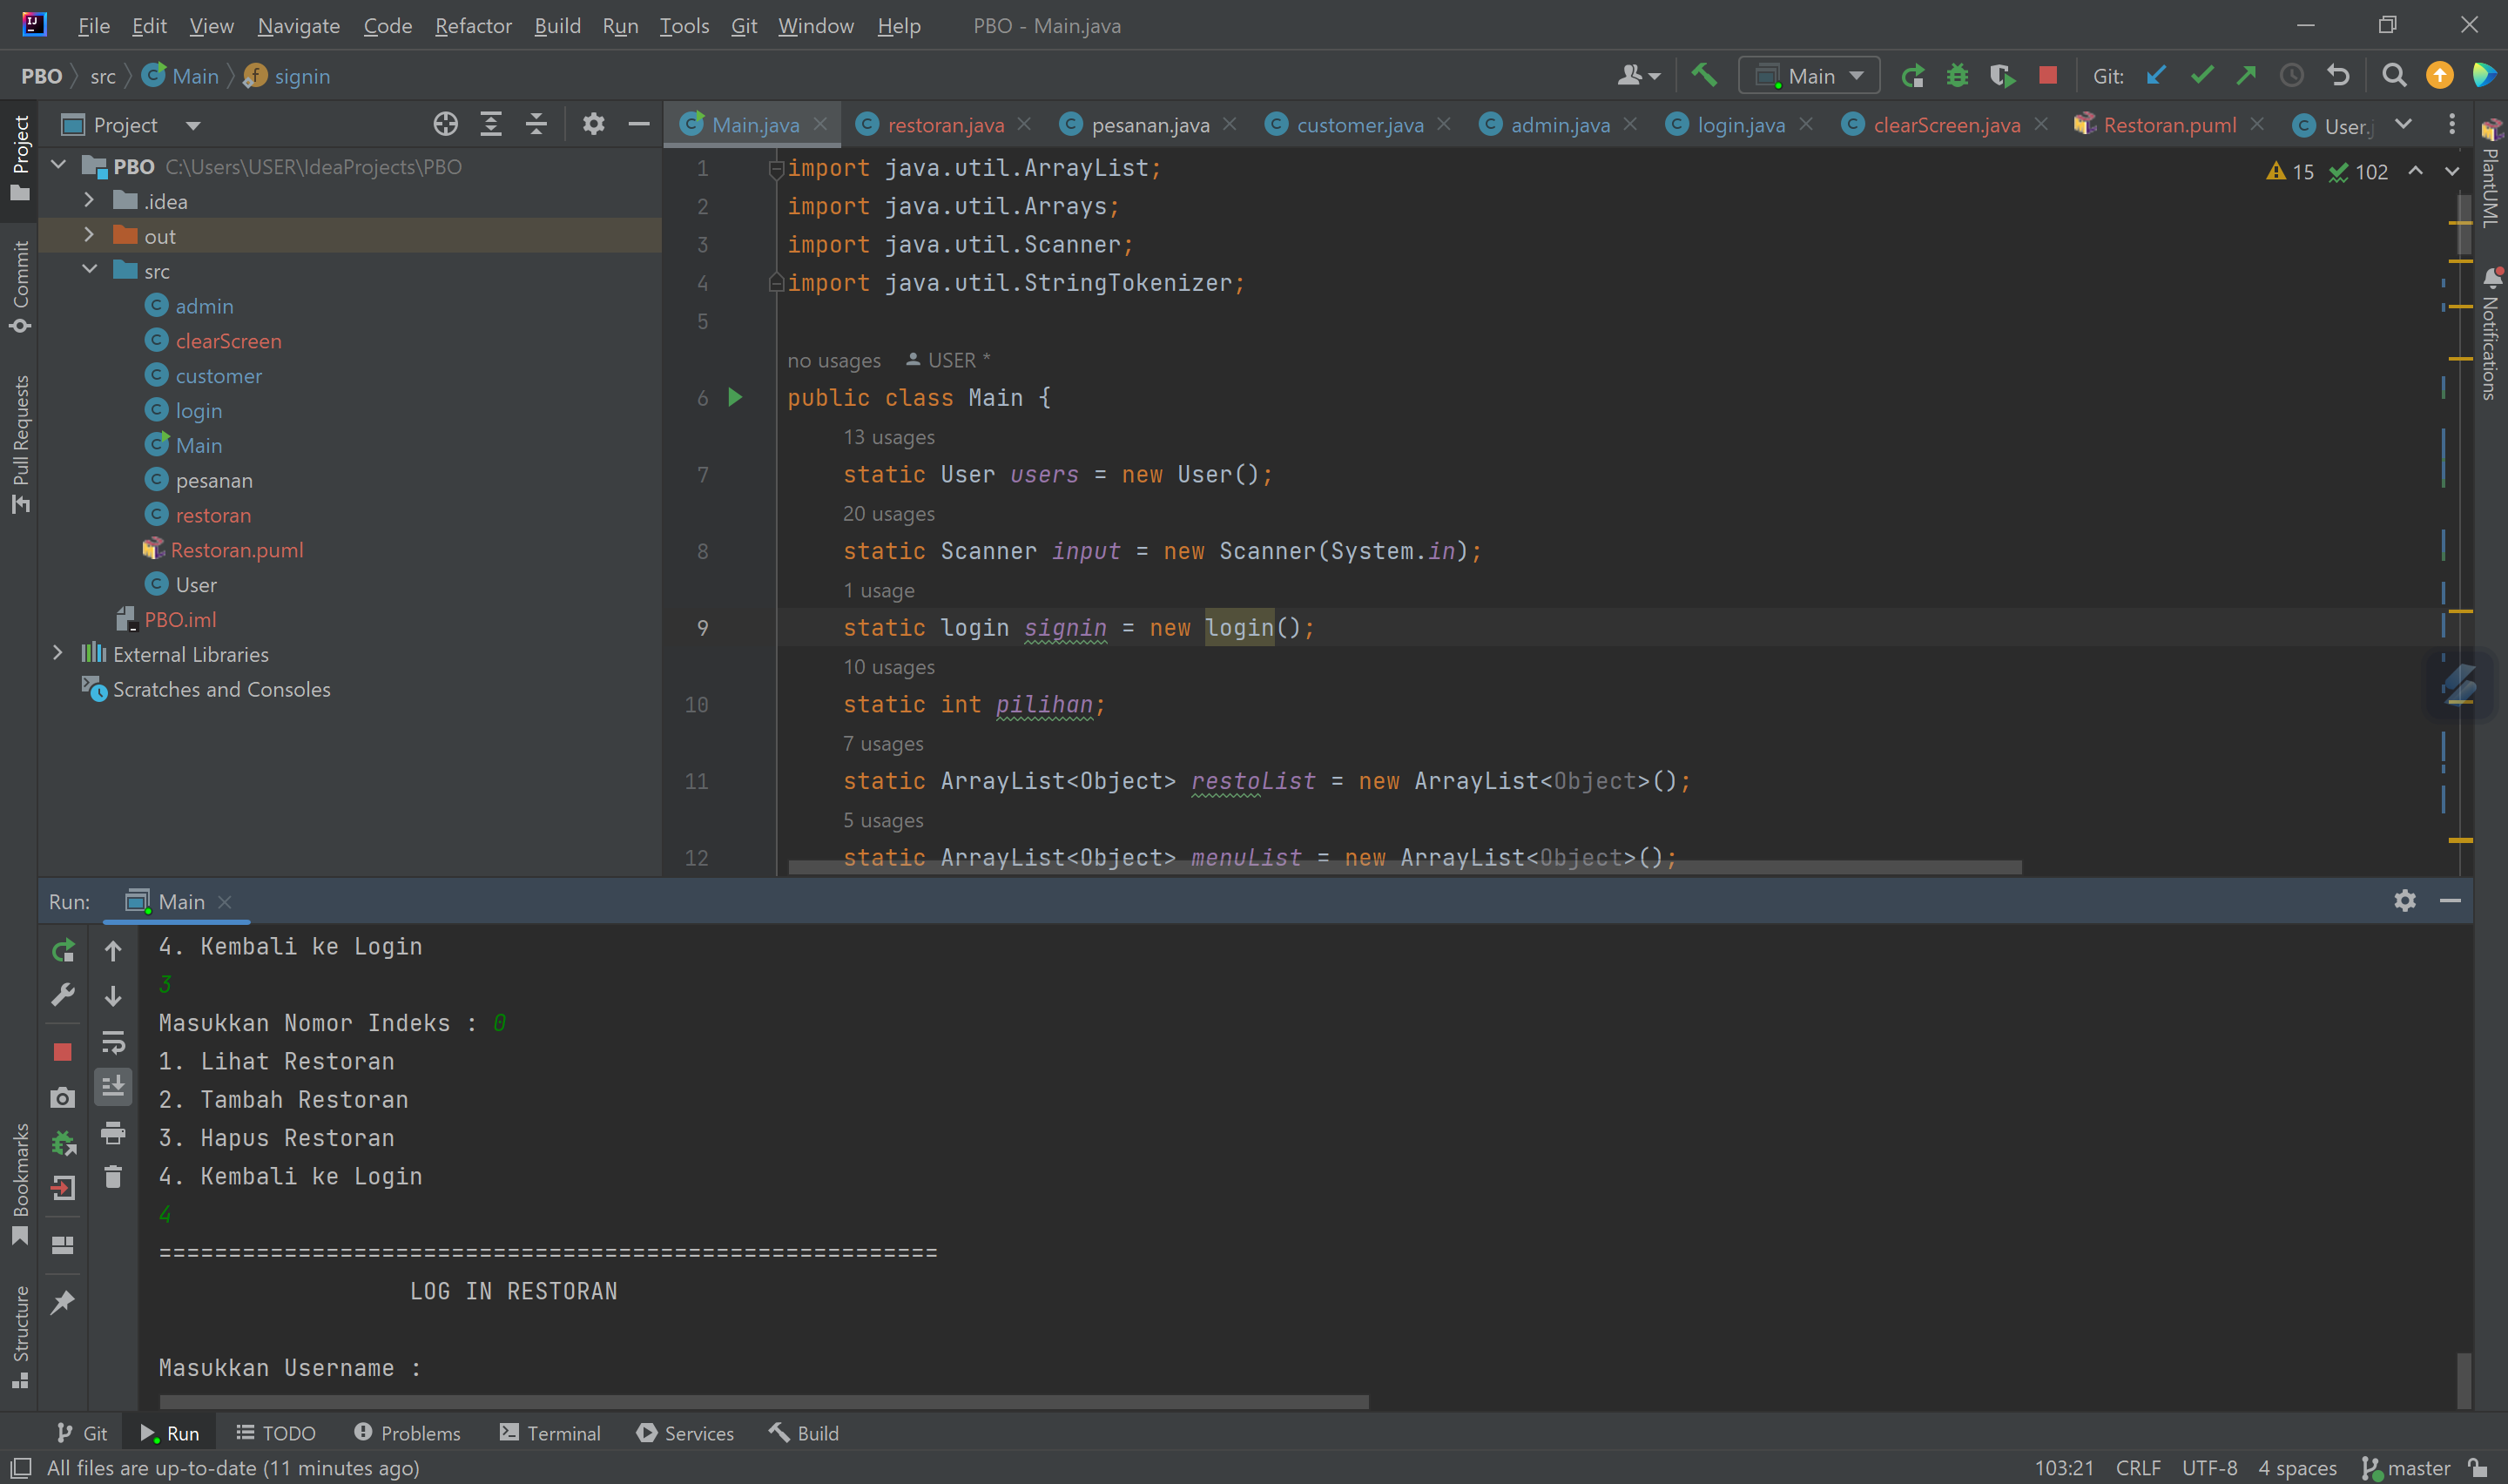Viewport: 2508px width, 1484px height.
Task: Switch to restoran.java tab
Action: (945, 125)
